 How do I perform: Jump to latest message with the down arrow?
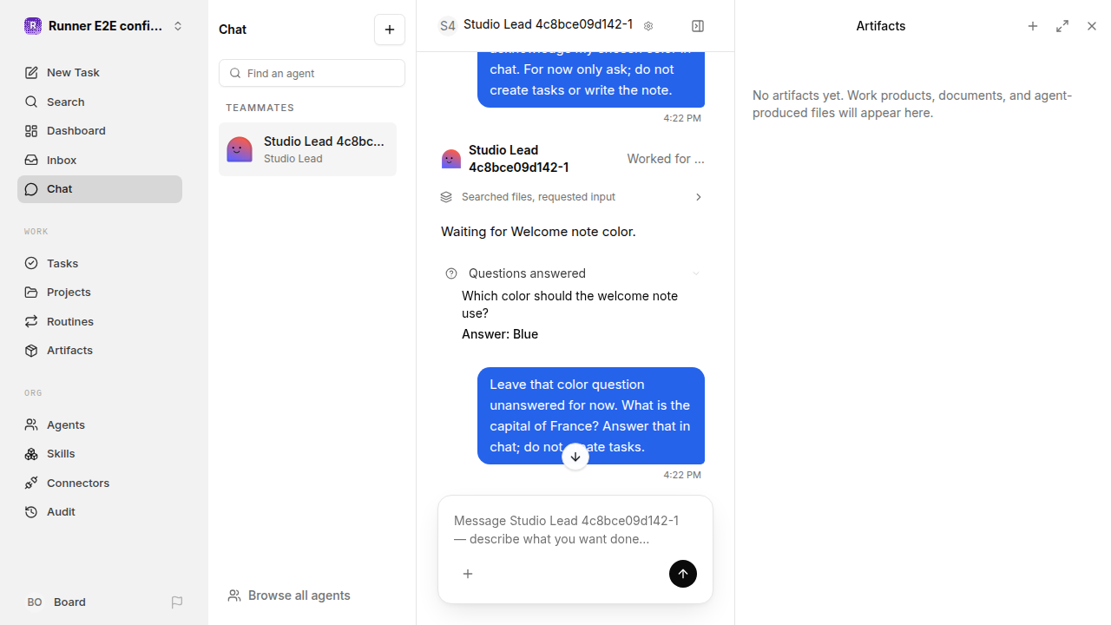pyautogui.click(x=575, y=457)
